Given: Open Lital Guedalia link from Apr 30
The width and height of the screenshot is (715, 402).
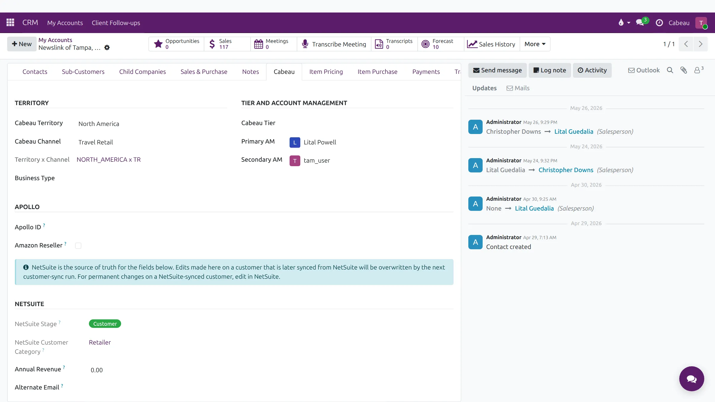Looking at the screenshot, I should (x=534, y=208).
